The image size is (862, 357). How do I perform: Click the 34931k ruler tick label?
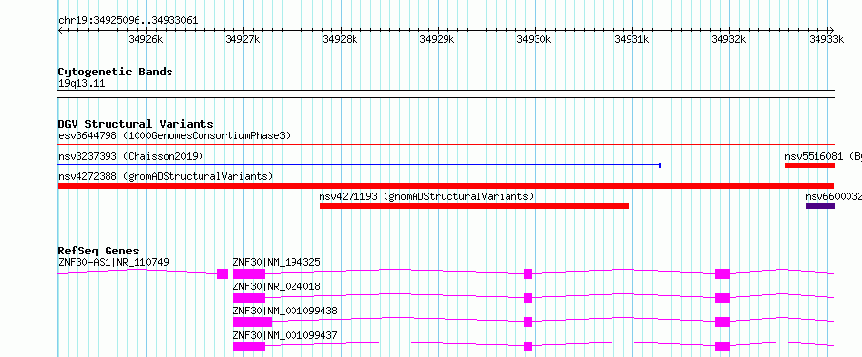(631, 39)
